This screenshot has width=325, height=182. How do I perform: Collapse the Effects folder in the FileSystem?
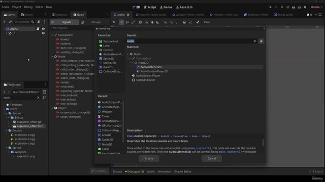(9, 118)
